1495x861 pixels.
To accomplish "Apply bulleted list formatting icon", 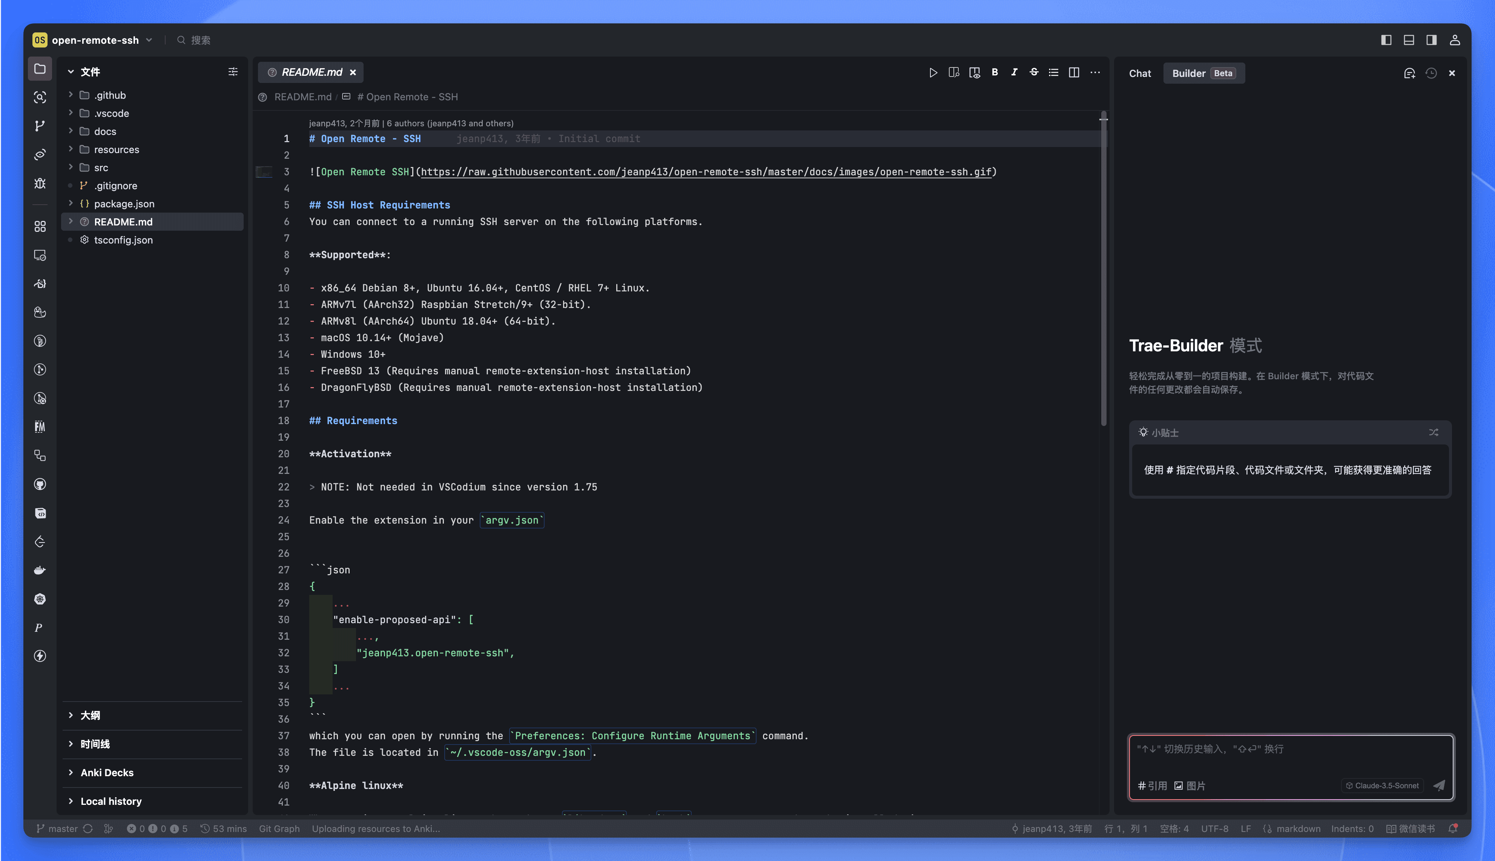I will point(1053,72).
